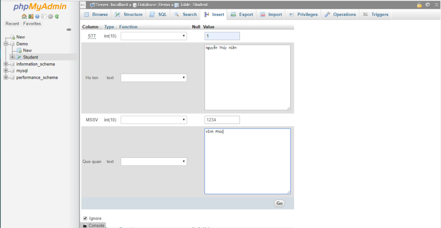This screenshot has height=228, width=441.
Task: Select New database item in tree
Action: [21, 37]
